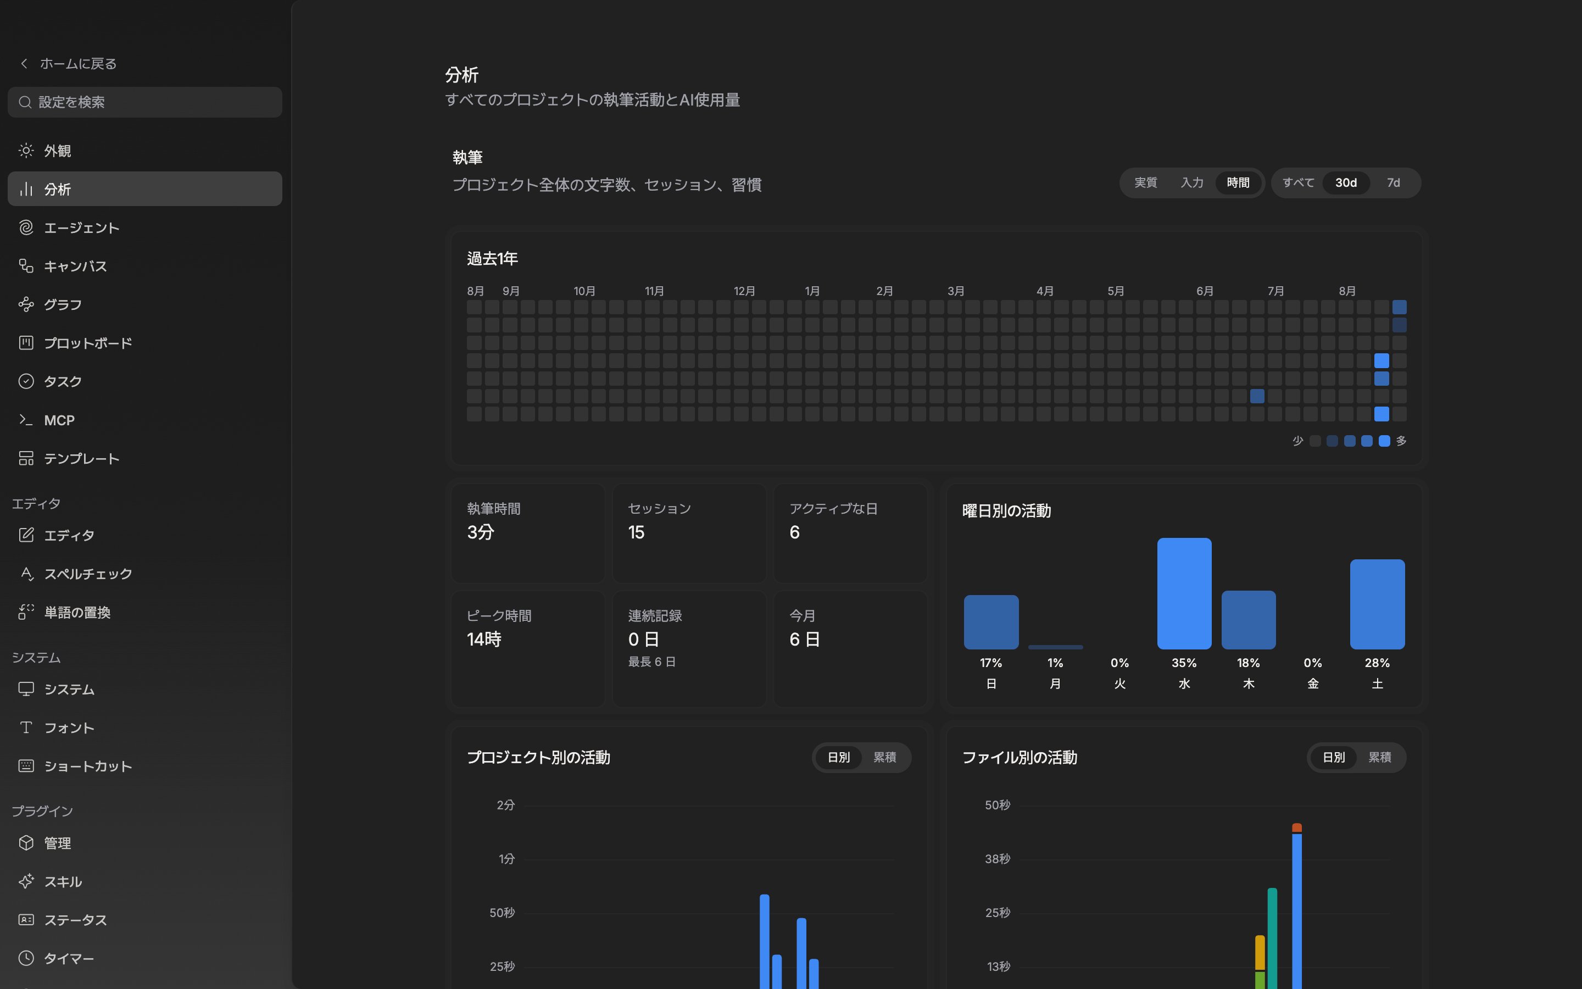Select the 30d time range
This screenshot has height=989, width=1582.
[x=1346, y=182]
